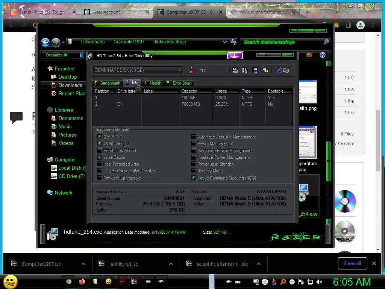Toggle Automatic Acoustic Management checkbox
Screen dimensions: 385x289
[x=194, y=137]
